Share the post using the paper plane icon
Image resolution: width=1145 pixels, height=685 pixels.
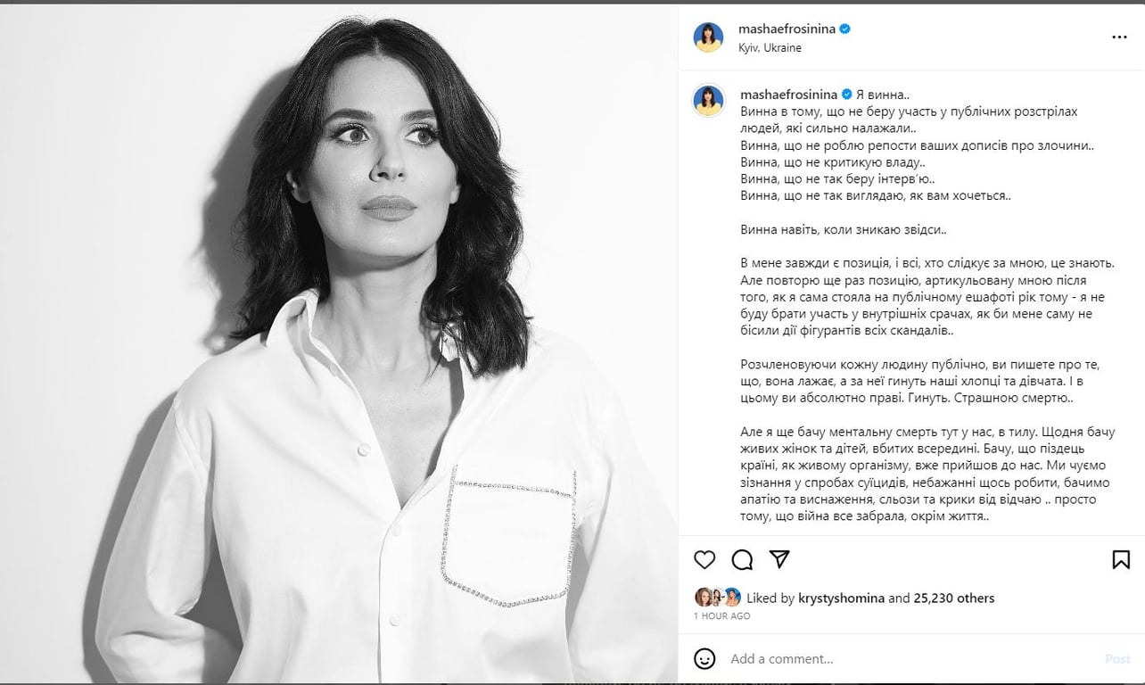tap(779, 559)
